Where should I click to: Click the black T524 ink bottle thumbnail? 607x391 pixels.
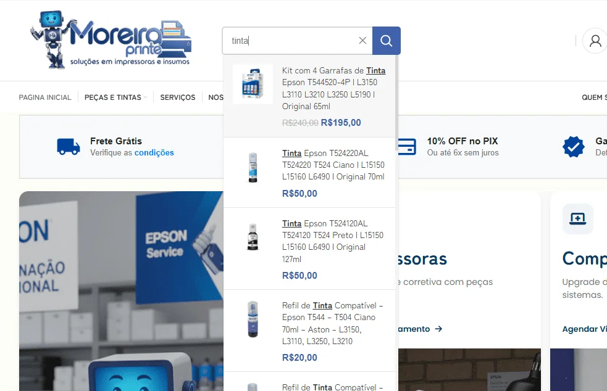point(253,237)
